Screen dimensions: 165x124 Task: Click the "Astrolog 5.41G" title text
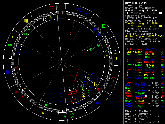(x=136, y=3)
